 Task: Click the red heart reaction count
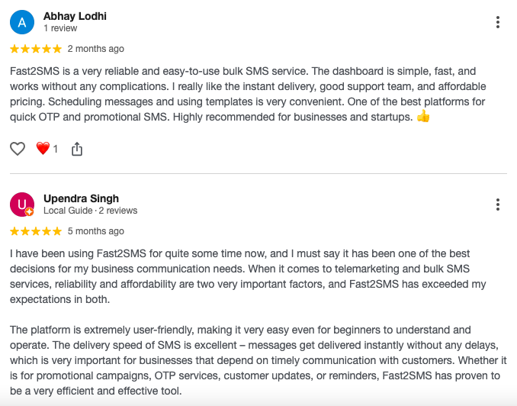[47, 149]
